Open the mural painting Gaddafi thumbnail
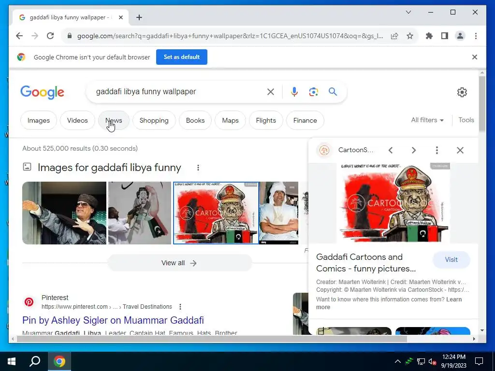 pyautogui.click(x=140, y=213)
